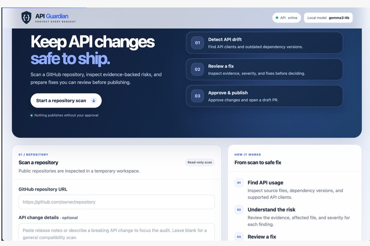Click the API Guardian brand name
The width and height of the screenshot is (370, 246).
coord(52,16)
